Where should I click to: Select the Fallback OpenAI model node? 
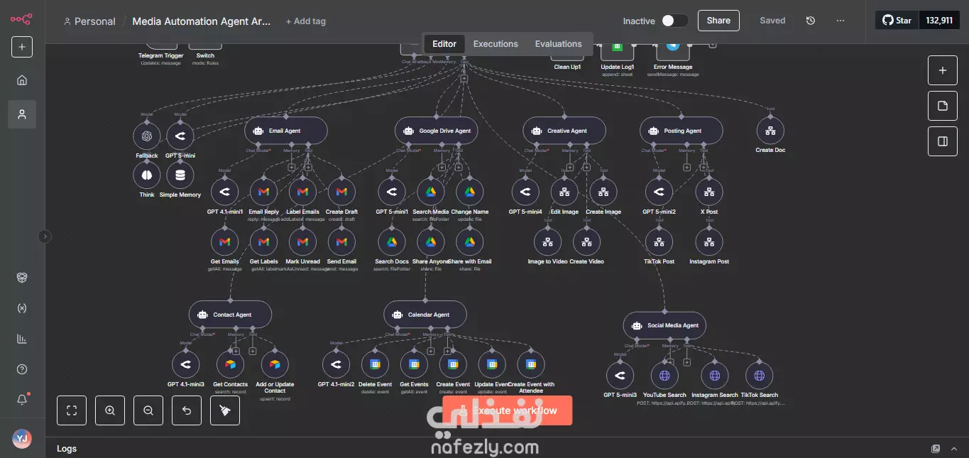[x=147, y=136]
